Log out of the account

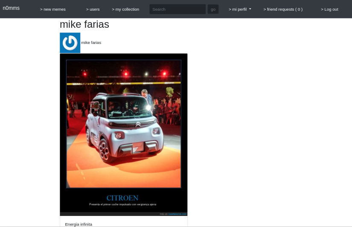pos(329,9)
